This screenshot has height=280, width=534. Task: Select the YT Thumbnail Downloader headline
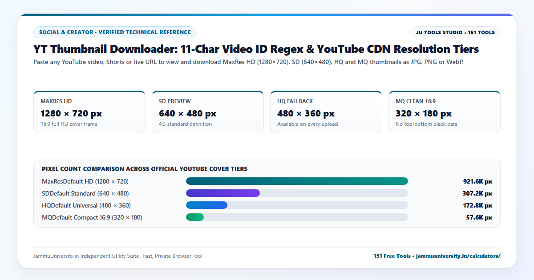coord(256,49)
